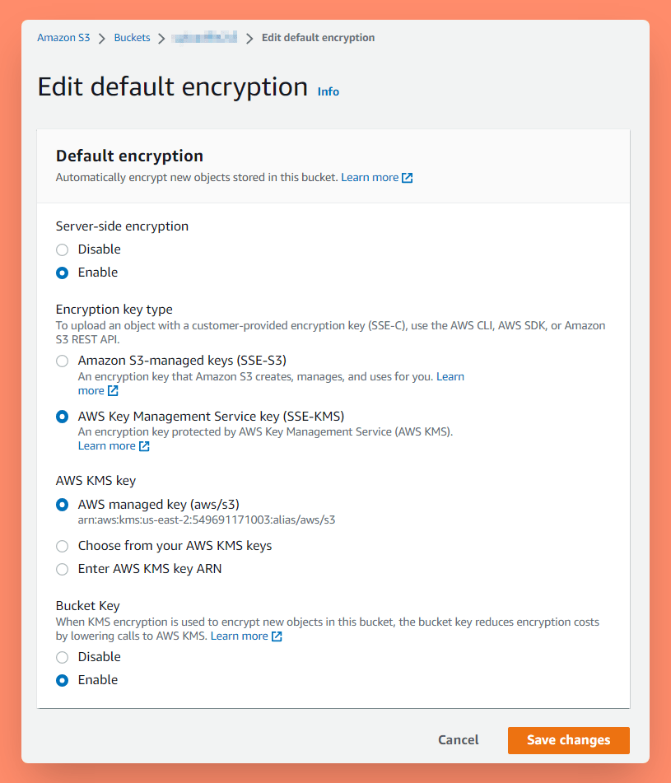Click the orange Save changes button
This screenshot has height=783, width=671.
click(568, 740)
